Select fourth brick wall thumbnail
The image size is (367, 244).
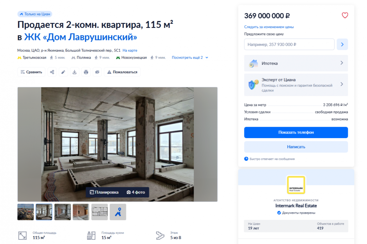click(81, 212)
